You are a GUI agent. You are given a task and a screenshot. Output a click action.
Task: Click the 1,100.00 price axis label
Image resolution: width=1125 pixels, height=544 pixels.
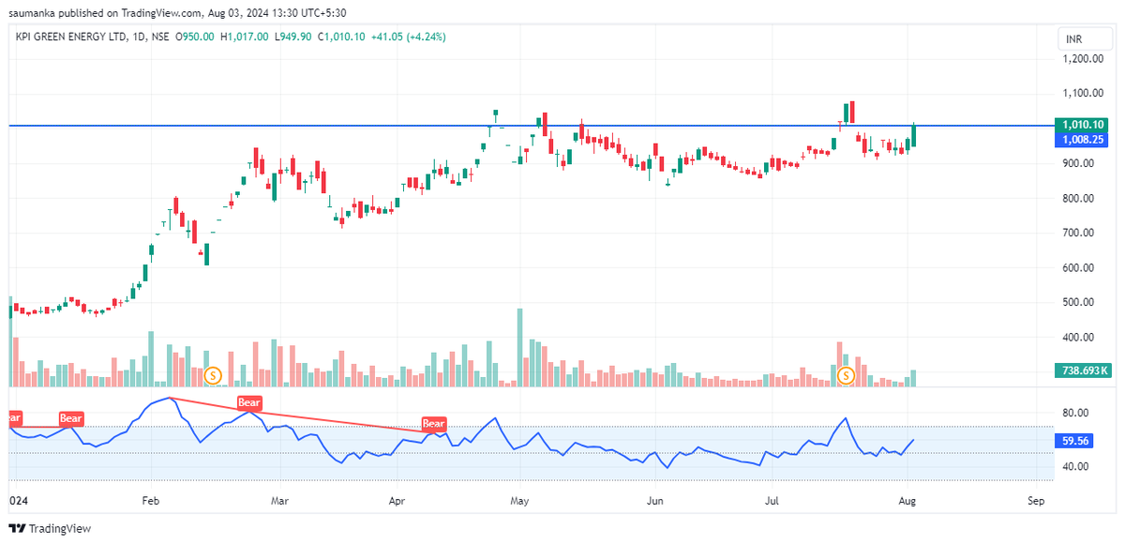click(x=1083, y=94)
